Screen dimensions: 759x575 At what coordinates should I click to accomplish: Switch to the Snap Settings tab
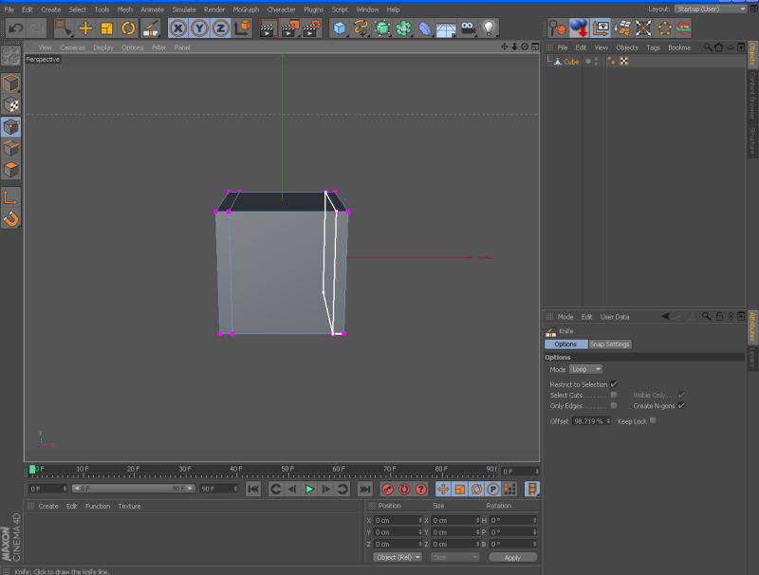pyautogui.click(x=609, y=344)
